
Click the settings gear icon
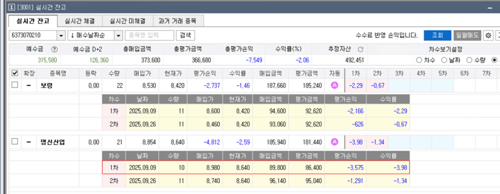tap(488, 36)
